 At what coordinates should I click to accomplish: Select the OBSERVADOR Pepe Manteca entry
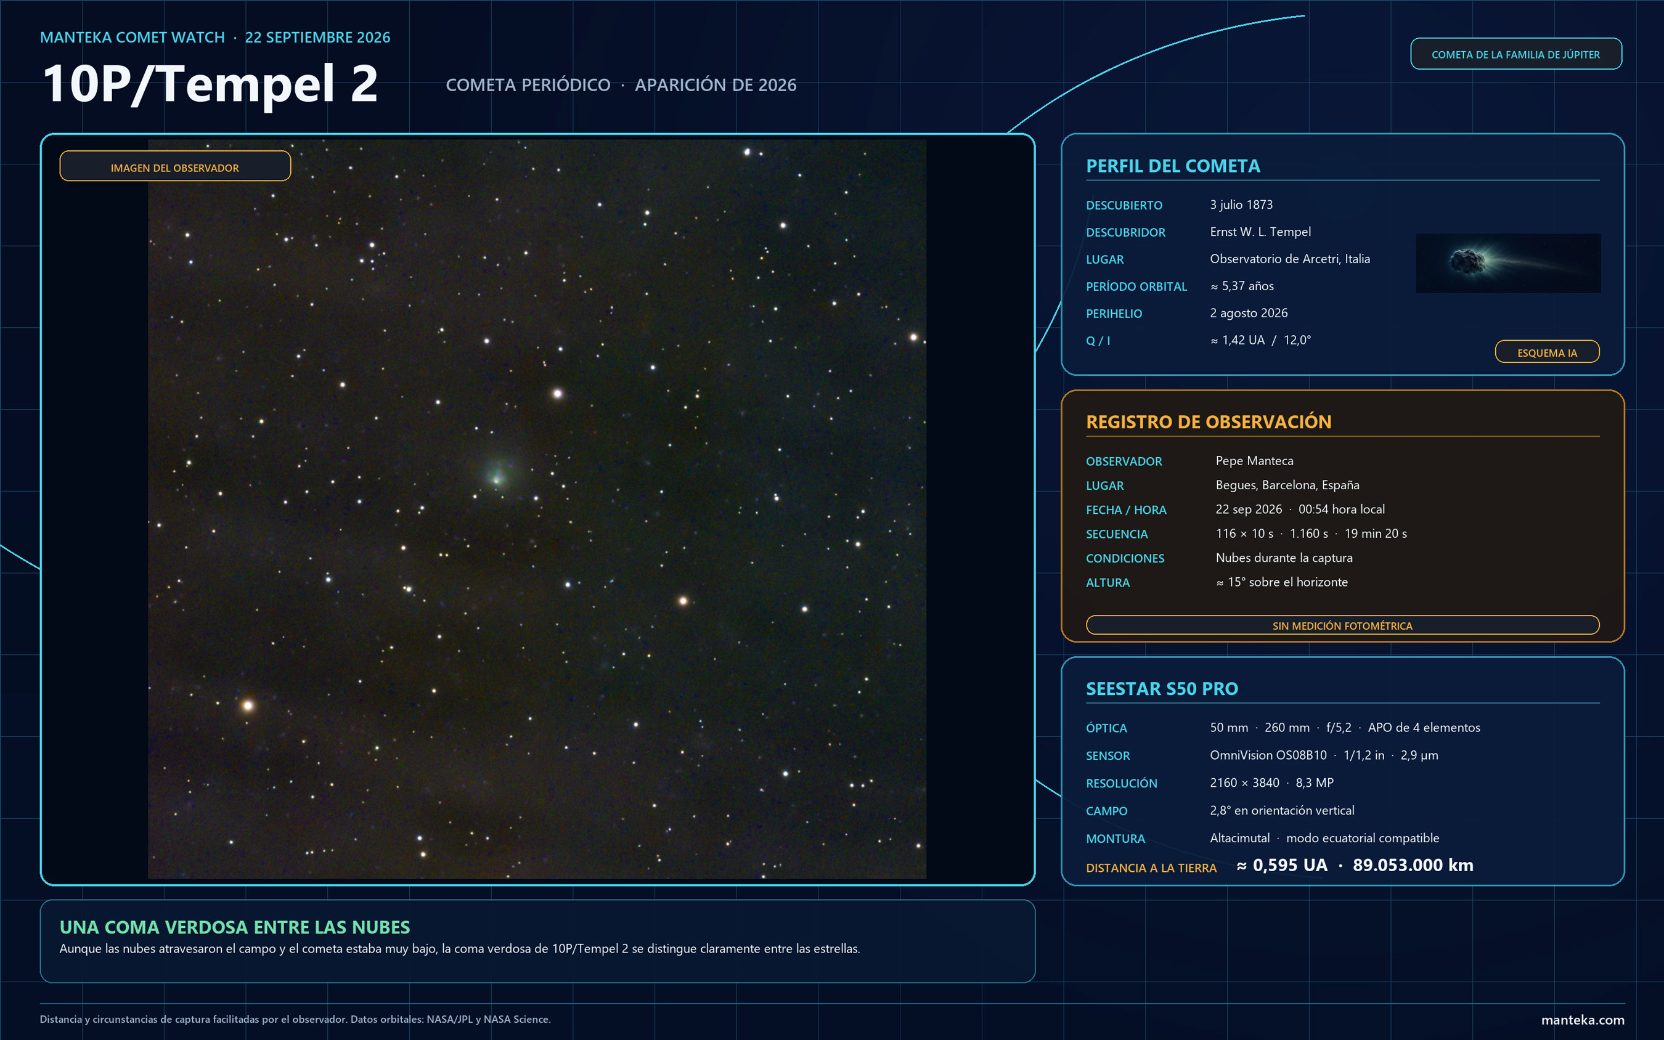[x=1189, y=461]
